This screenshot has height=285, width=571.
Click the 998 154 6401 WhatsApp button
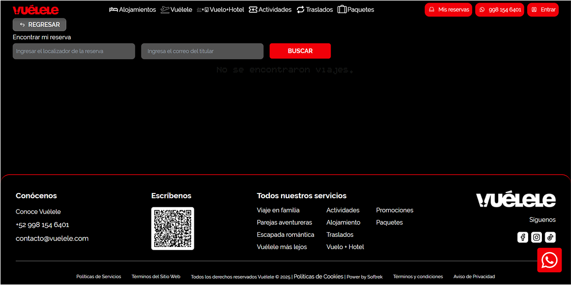(500, 10)
